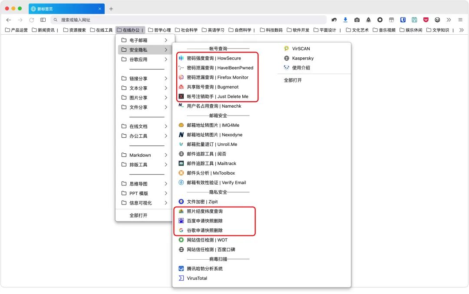Show overflow bookmarks chevron
Viewport: 469px width, 294px height.
pyautogui.click(x=462, y=30)
